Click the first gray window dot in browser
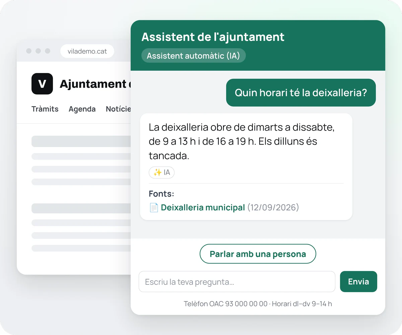The width and height of the screenshot is (402, 335). (x=29, y=51)
